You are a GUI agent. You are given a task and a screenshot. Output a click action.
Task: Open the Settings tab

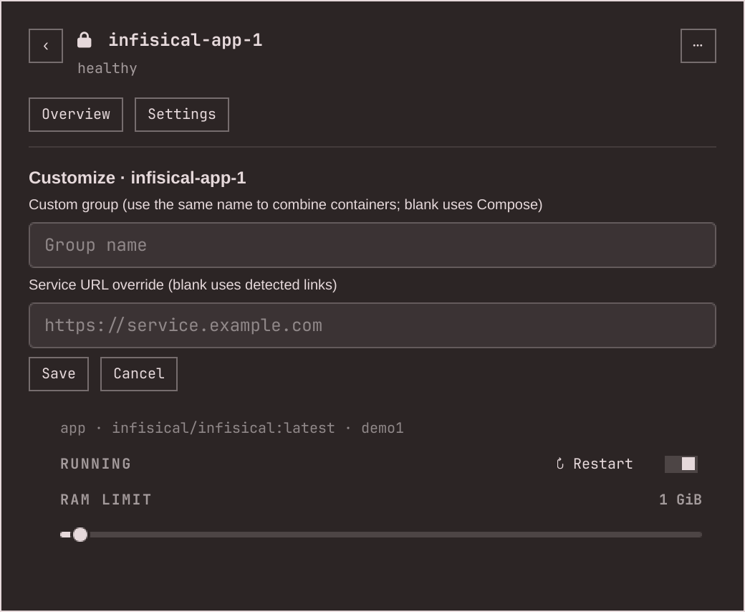click(x=181, y=115)
